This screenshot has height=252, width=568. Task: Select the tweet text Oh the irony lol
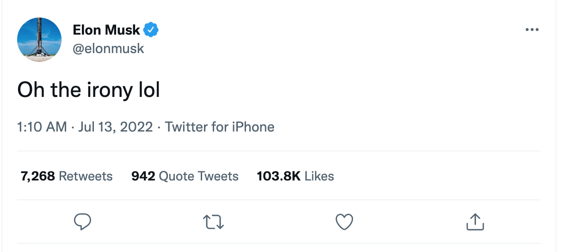88,90
